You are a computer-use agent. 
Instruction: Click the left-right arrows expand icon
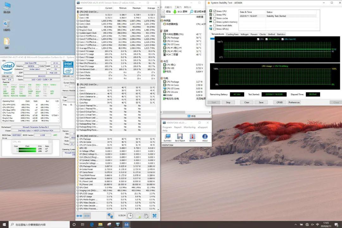[x=79, y=216]
